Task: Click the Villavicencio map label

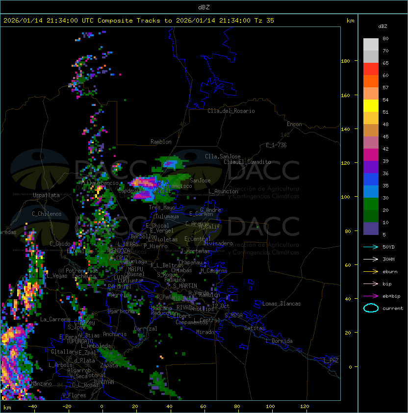Action: [100, 183]
